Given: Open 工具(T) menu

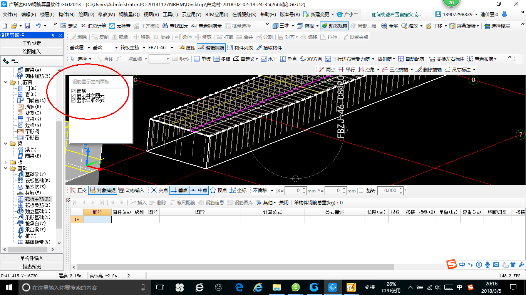Looking at the screenshot, I should [x=170, y=15].
